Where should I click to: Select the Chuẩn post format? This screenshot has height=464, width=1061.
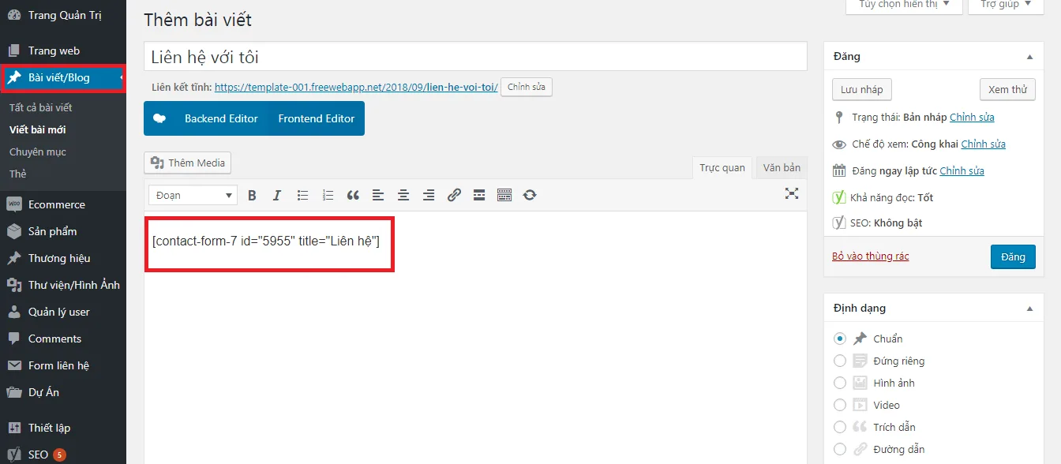[840, 339]
